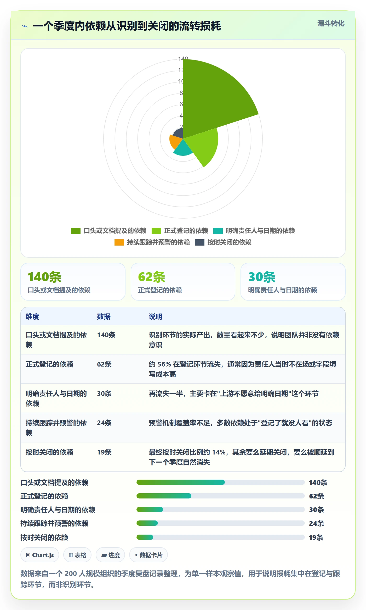Click the 说明 table column header
366x610 pixels.
point(156,317)
